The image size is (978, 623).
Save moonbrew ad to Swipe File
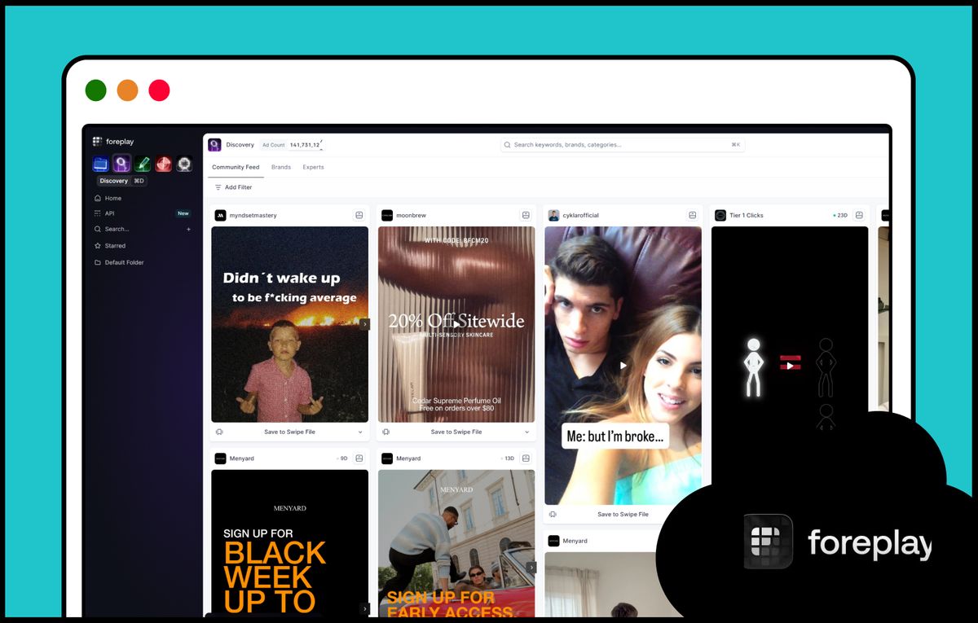[x=456, y=432]
